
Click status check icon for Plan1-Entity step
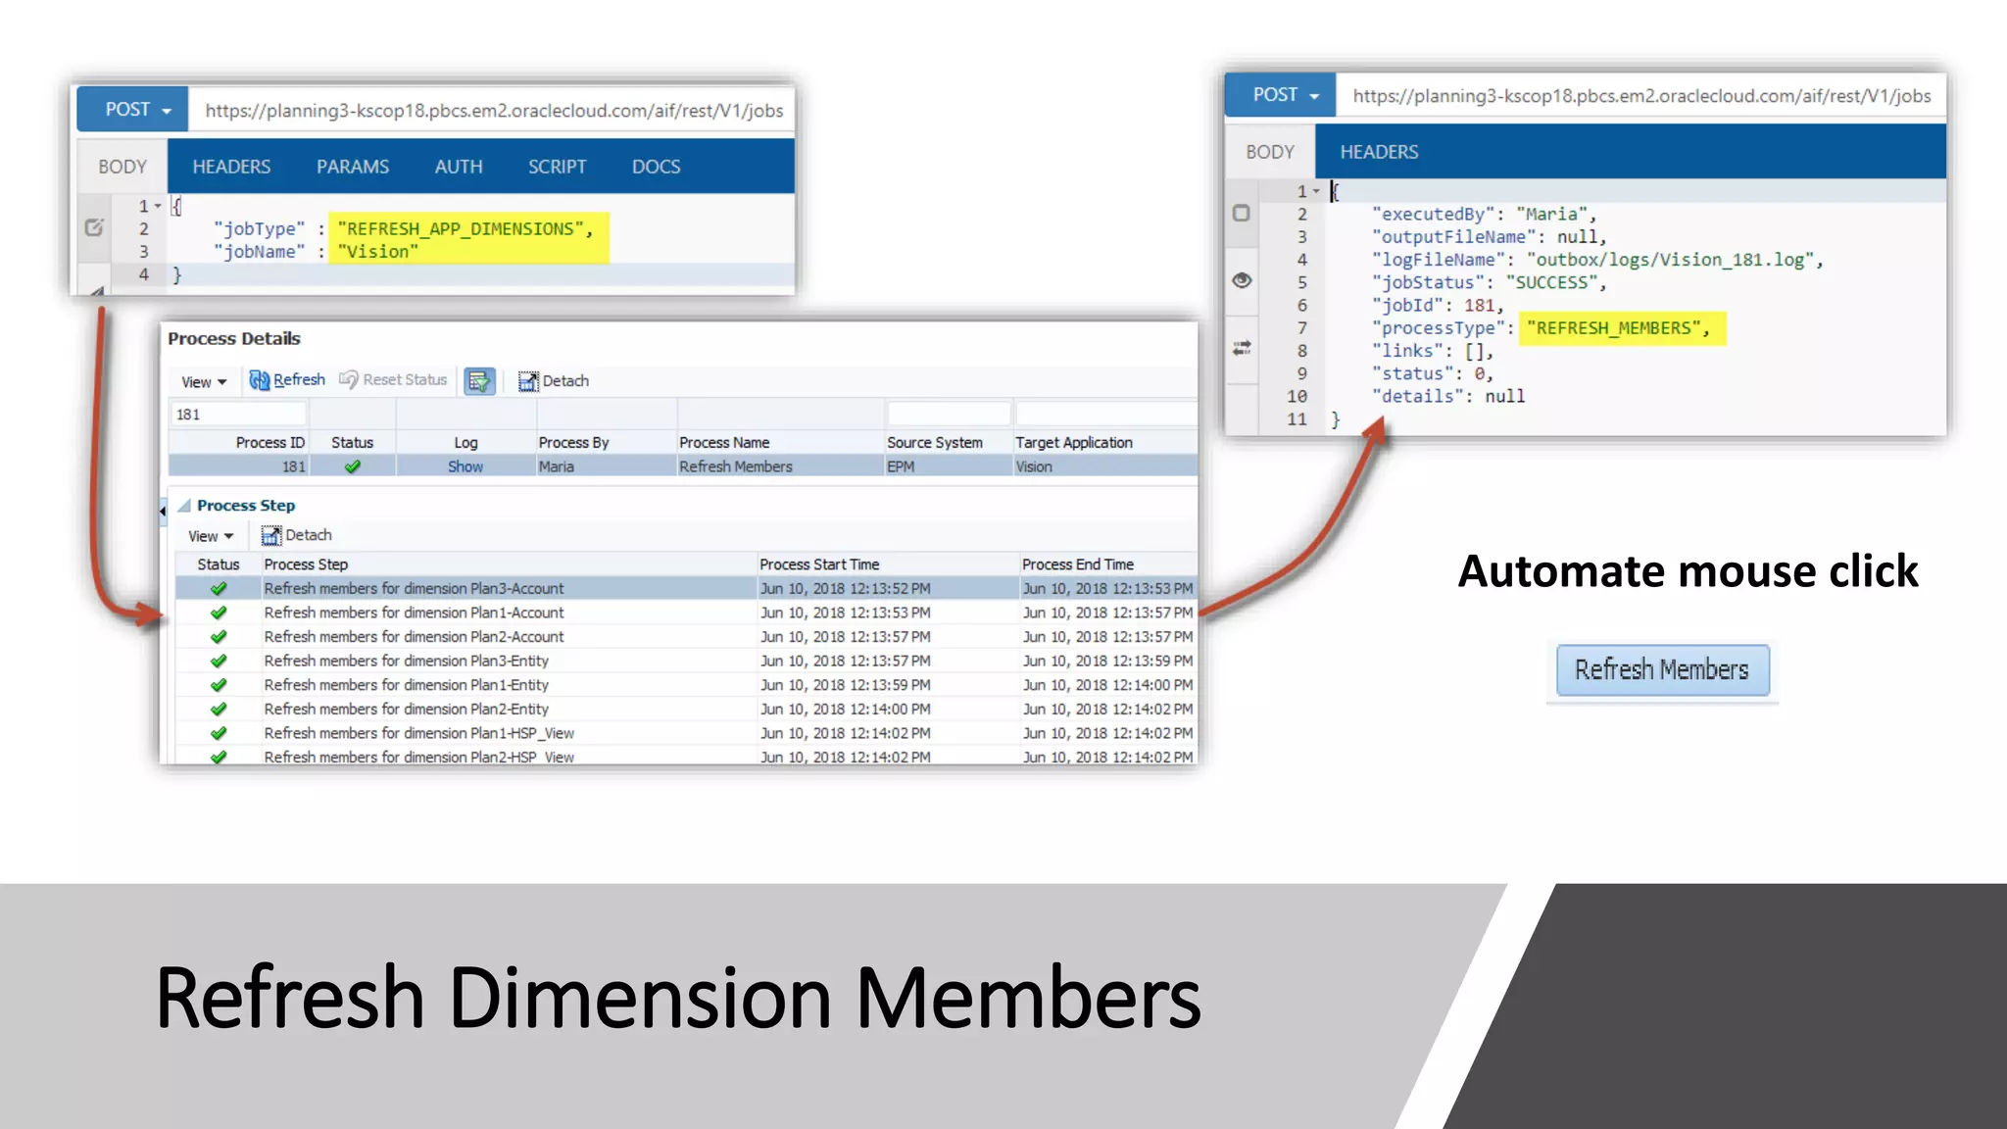[x=219, y=685]
